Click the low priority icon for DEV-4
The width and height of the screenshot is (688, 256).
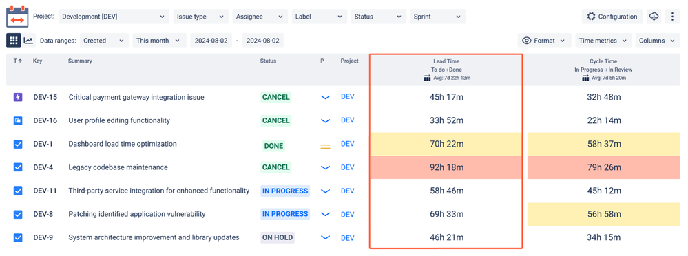pyautogui.click(x=325, y=167)
